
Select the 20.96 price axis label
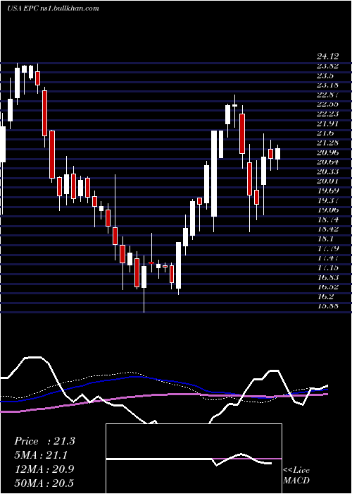click(327, 152)
